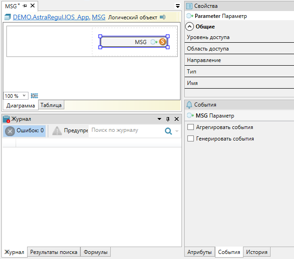Collapse the Общие properties section

pyautogui.click(x=190, y=27)
